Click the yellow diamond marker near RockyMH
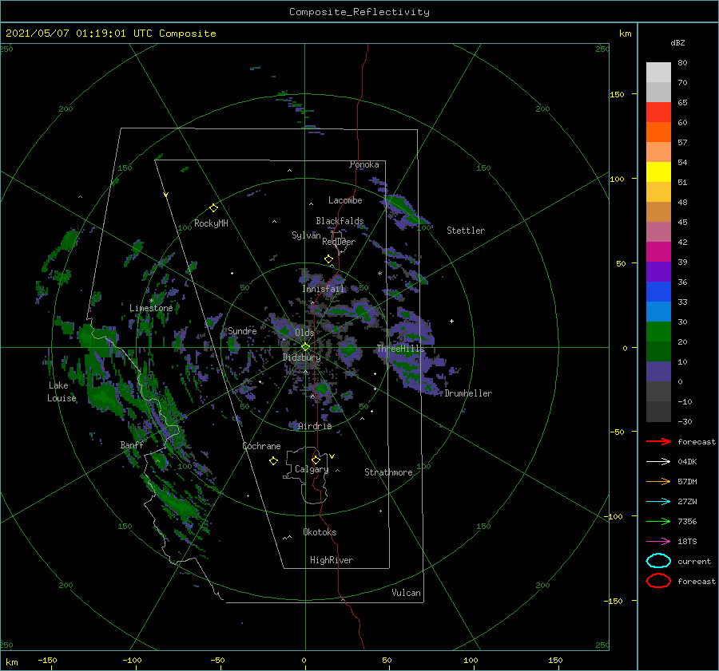Image resolution: width=719 pixels, height=671 pixels. tap(213, 208)
